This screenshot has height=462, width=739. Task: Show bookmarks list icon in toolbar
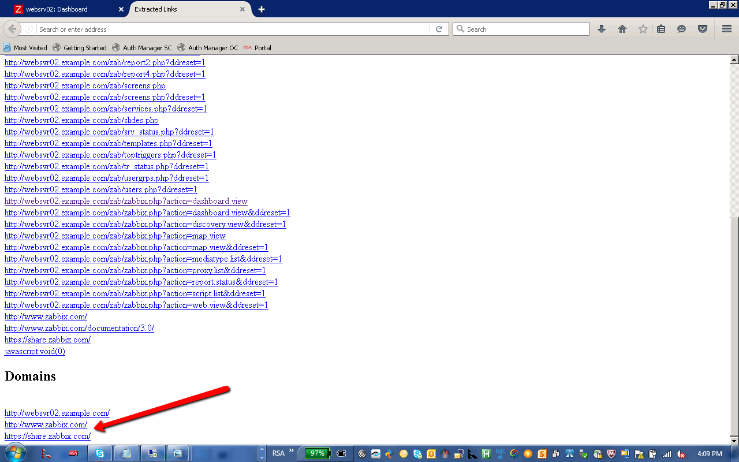(661, 29)
